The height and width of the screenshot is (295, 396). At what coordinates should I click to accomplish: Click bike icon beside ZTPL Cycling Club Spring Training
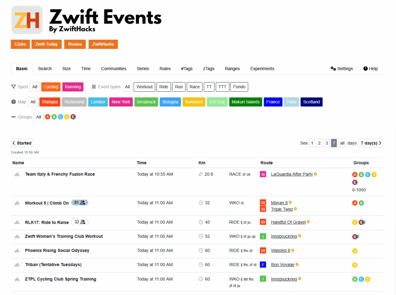point(17,279)
